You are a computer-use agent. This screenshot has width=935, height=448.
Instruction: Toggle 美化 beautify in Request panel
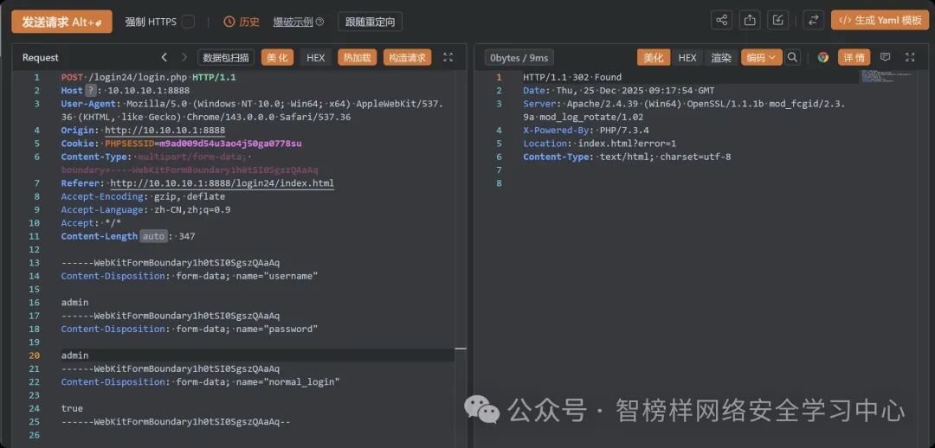tap(277, 57)
